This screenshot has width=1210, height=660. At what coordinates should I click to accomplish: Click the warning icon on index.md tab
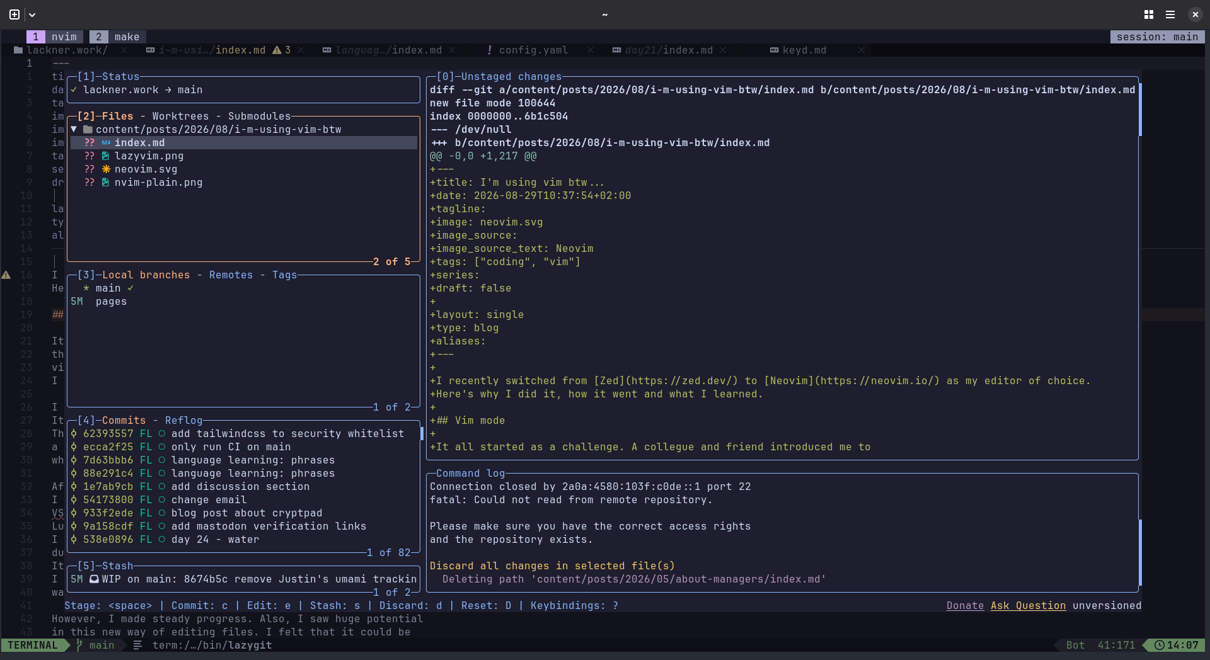pos(277,50)
